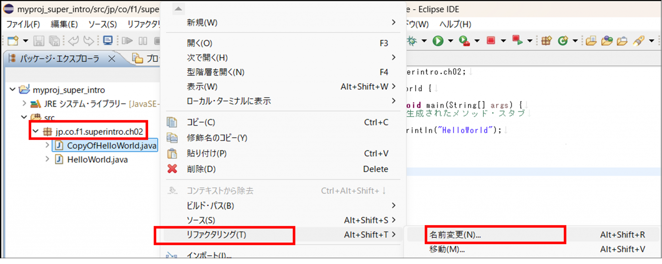
Task: Open the ファイル(F) menu
Action: click(x=23, y=24)
